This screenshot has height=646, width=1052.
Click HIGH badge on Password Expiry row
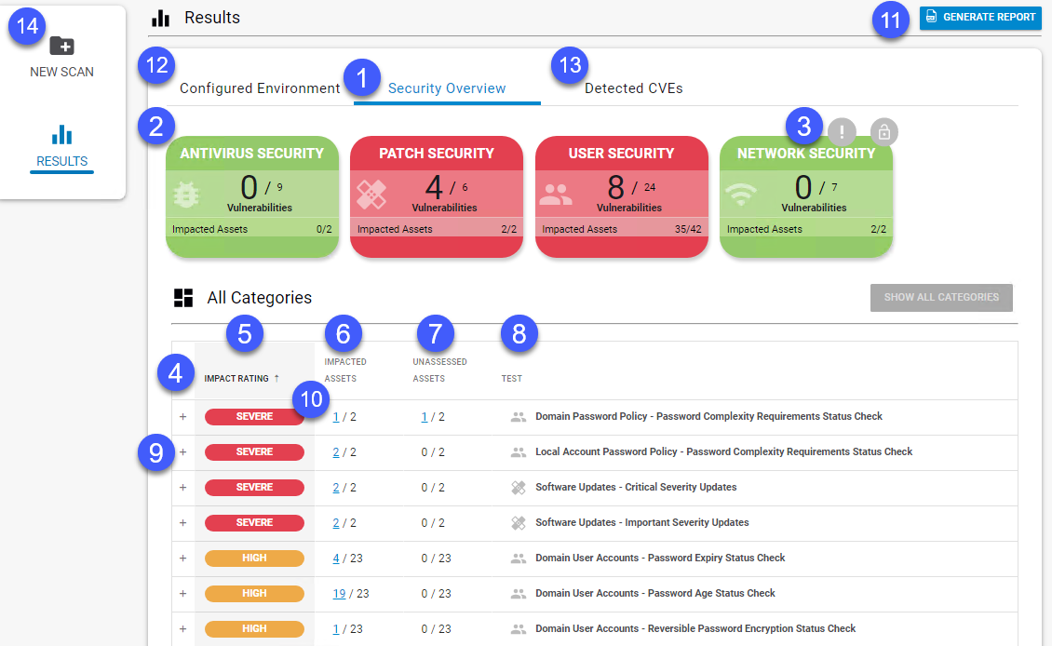pyautogui.click(x=254, y=559)
